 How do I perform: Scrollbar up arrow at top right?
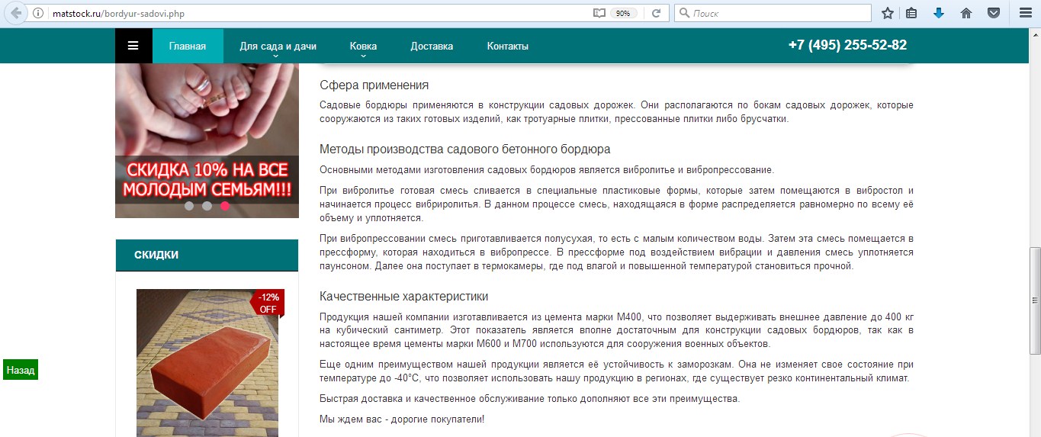(1035, 35)
